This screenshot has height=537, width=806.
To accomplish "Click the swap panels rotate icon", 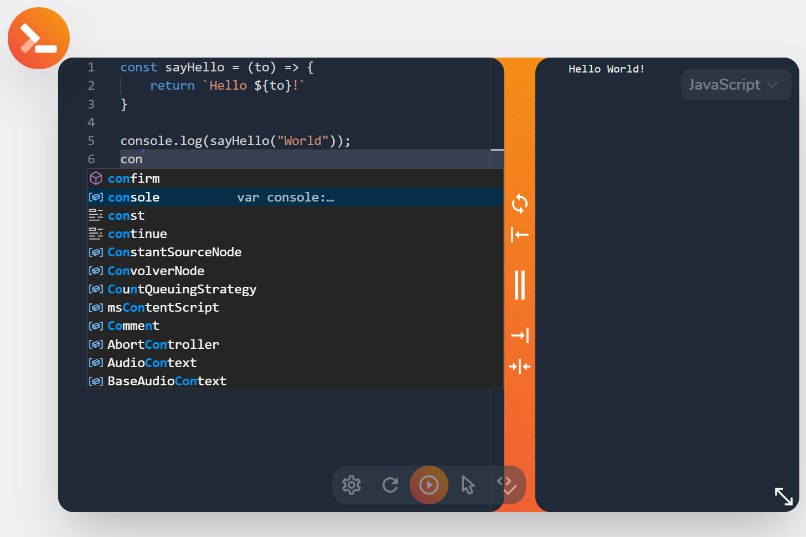I will click(519, 204).
